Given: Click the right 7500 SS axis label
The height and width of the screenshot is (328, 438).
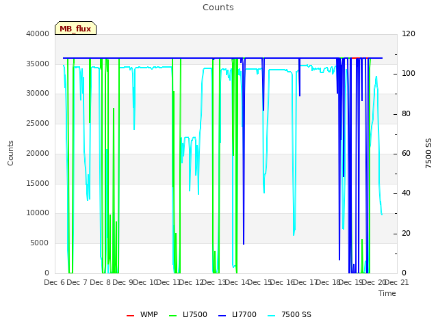Looking at the screenshot, I should tap(428, 153).
